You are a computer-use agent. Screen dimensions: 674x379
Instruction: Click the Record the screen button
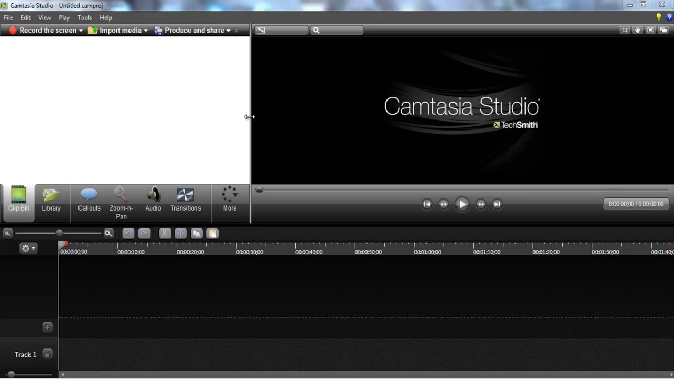(x=43, y=31)
